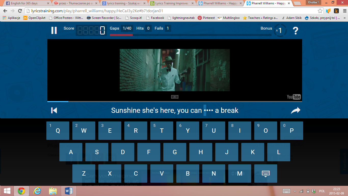Open the Facebook bookmark
The width and height of the screenshot is (348, 196).
point(155,18)
